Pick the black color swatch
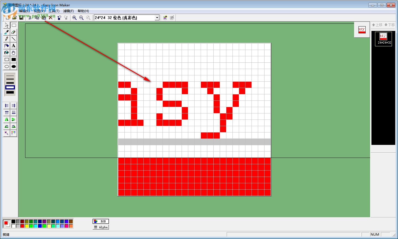Screen dimensions: 398x239 click(13, 221)
